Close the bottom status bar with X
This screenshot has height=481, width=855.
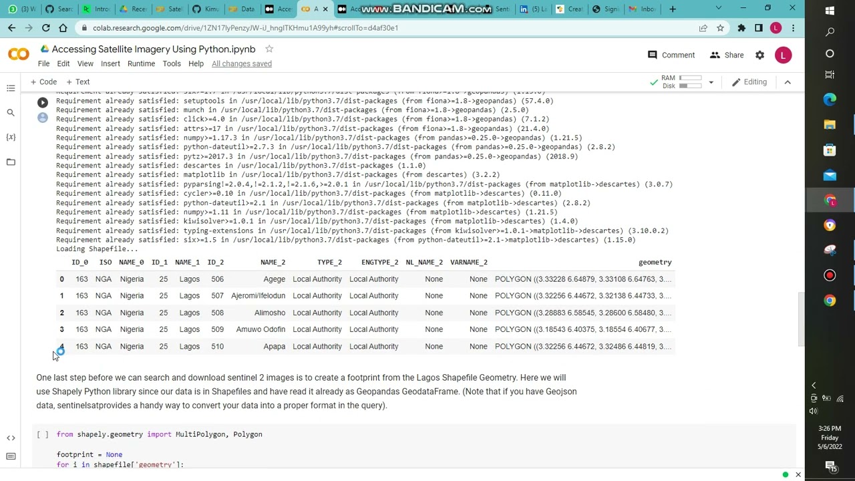(798, 475)
